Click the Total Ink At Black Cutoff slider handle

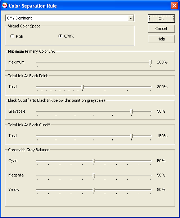point(132,136)
